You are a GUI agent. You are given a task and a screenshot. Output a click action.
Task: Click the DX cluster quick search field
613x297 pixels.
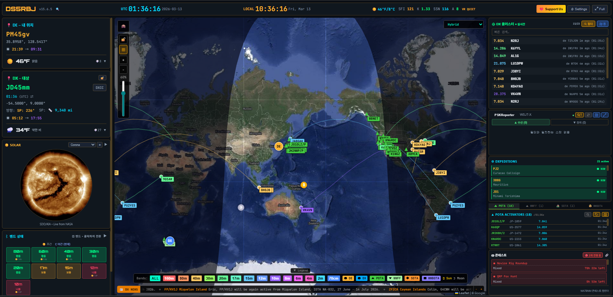click(x=550, y=32)
